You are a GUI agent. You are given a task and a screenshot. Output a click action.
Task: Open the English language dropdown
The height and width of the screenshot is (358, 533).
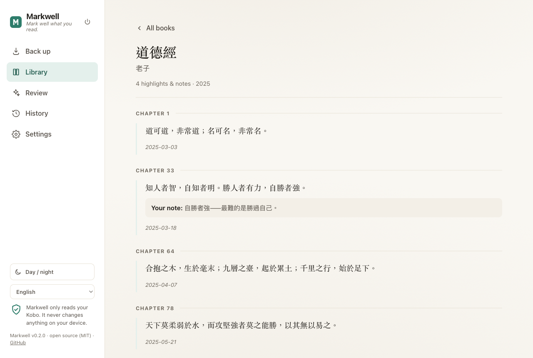tap(52, 292)
